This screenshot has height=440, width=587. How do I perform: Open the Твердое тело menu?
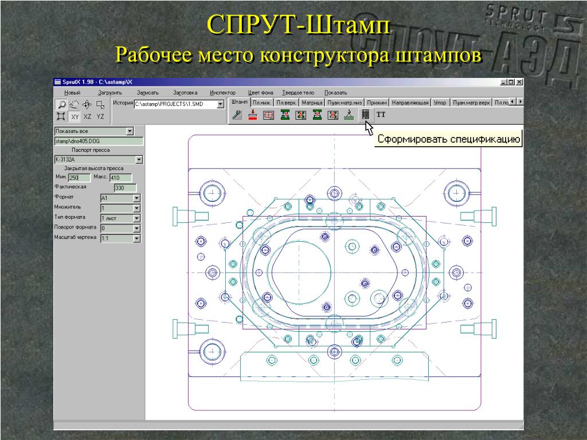298,92
